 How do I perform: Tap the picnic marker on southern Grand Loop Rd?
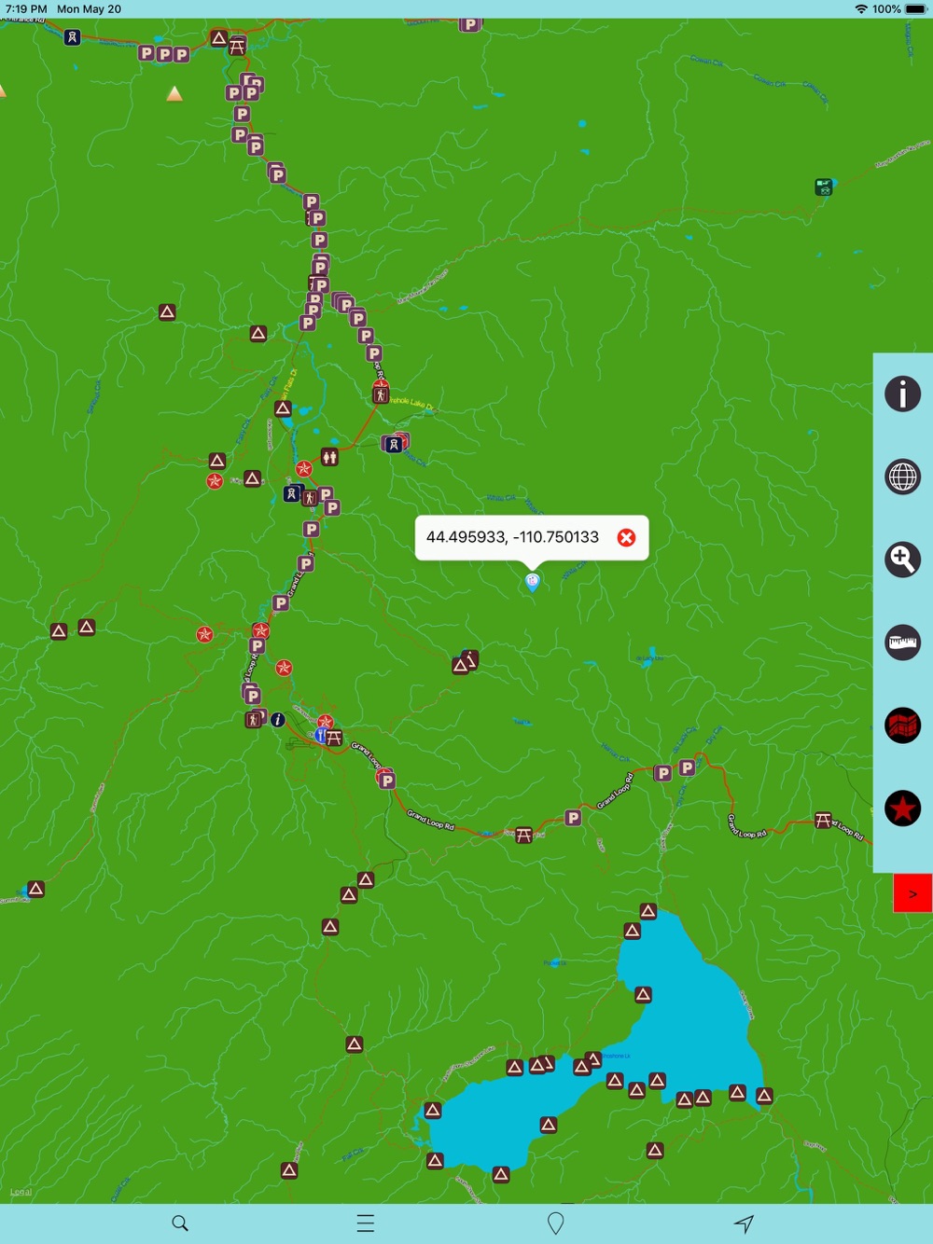click(523, 835)
